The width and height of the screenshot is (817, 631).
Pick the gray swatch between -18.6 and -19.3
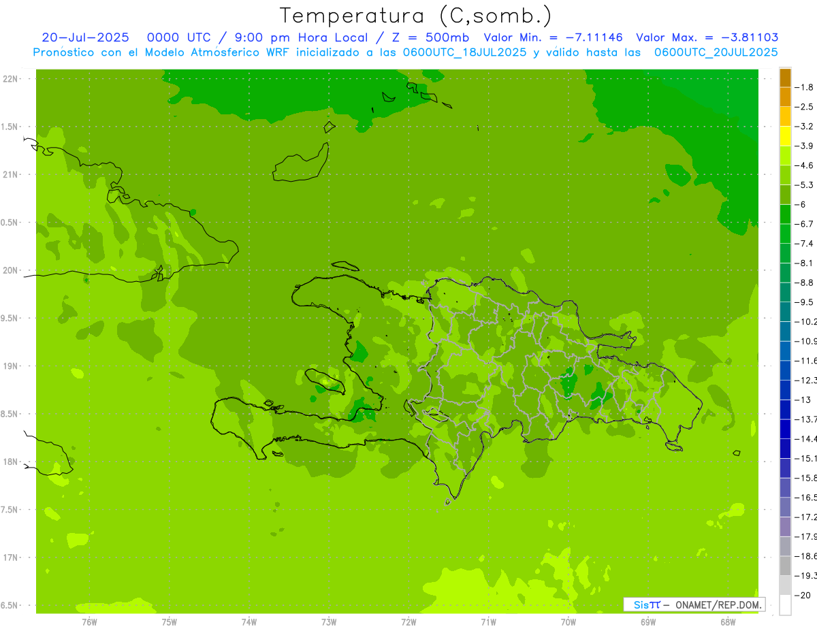tap(785, 566)
